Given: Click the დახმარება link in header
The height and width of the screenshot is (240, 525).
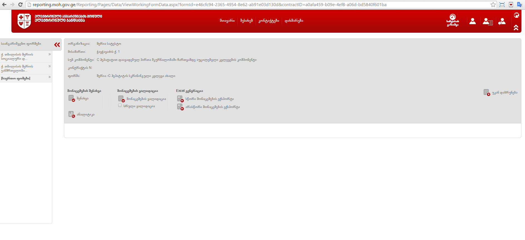Looking at the screenshot, I should point(294,21).
